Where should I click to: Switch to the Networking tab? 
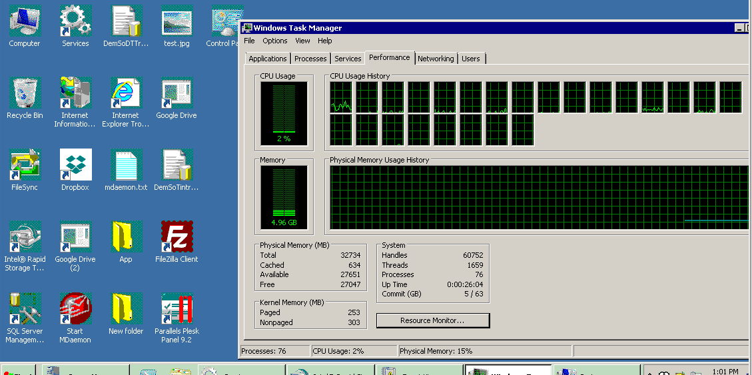436,59
